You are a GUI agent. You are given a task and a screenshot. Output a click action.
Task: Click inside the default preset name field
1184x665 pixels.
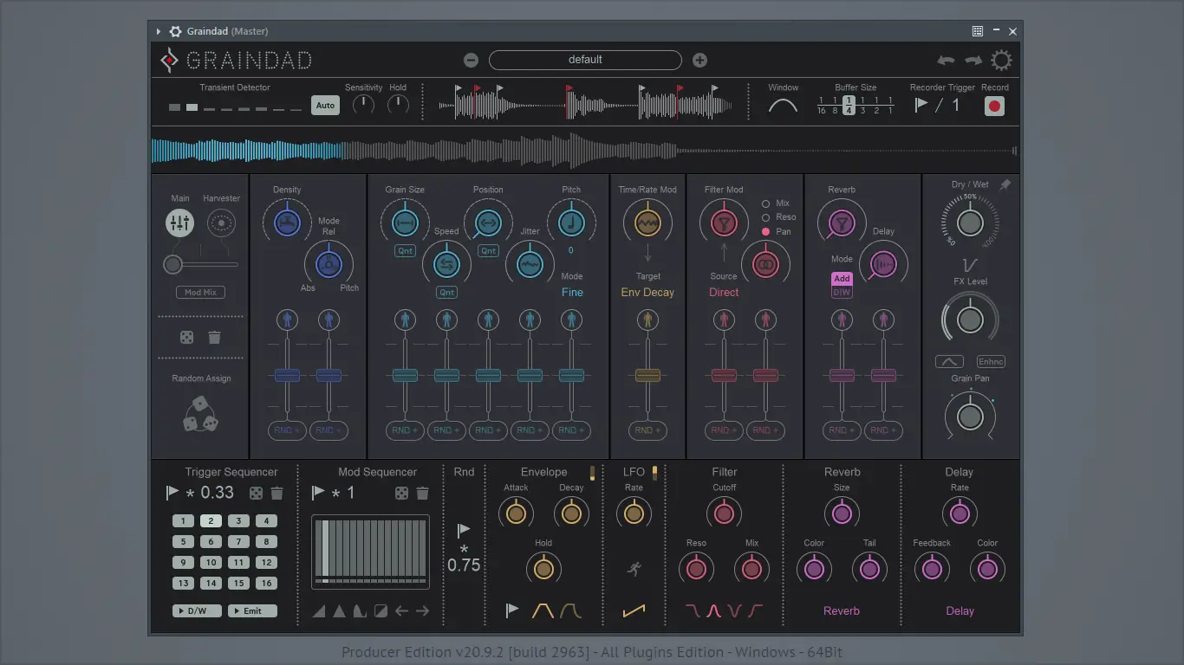click(x=585, y=60)
